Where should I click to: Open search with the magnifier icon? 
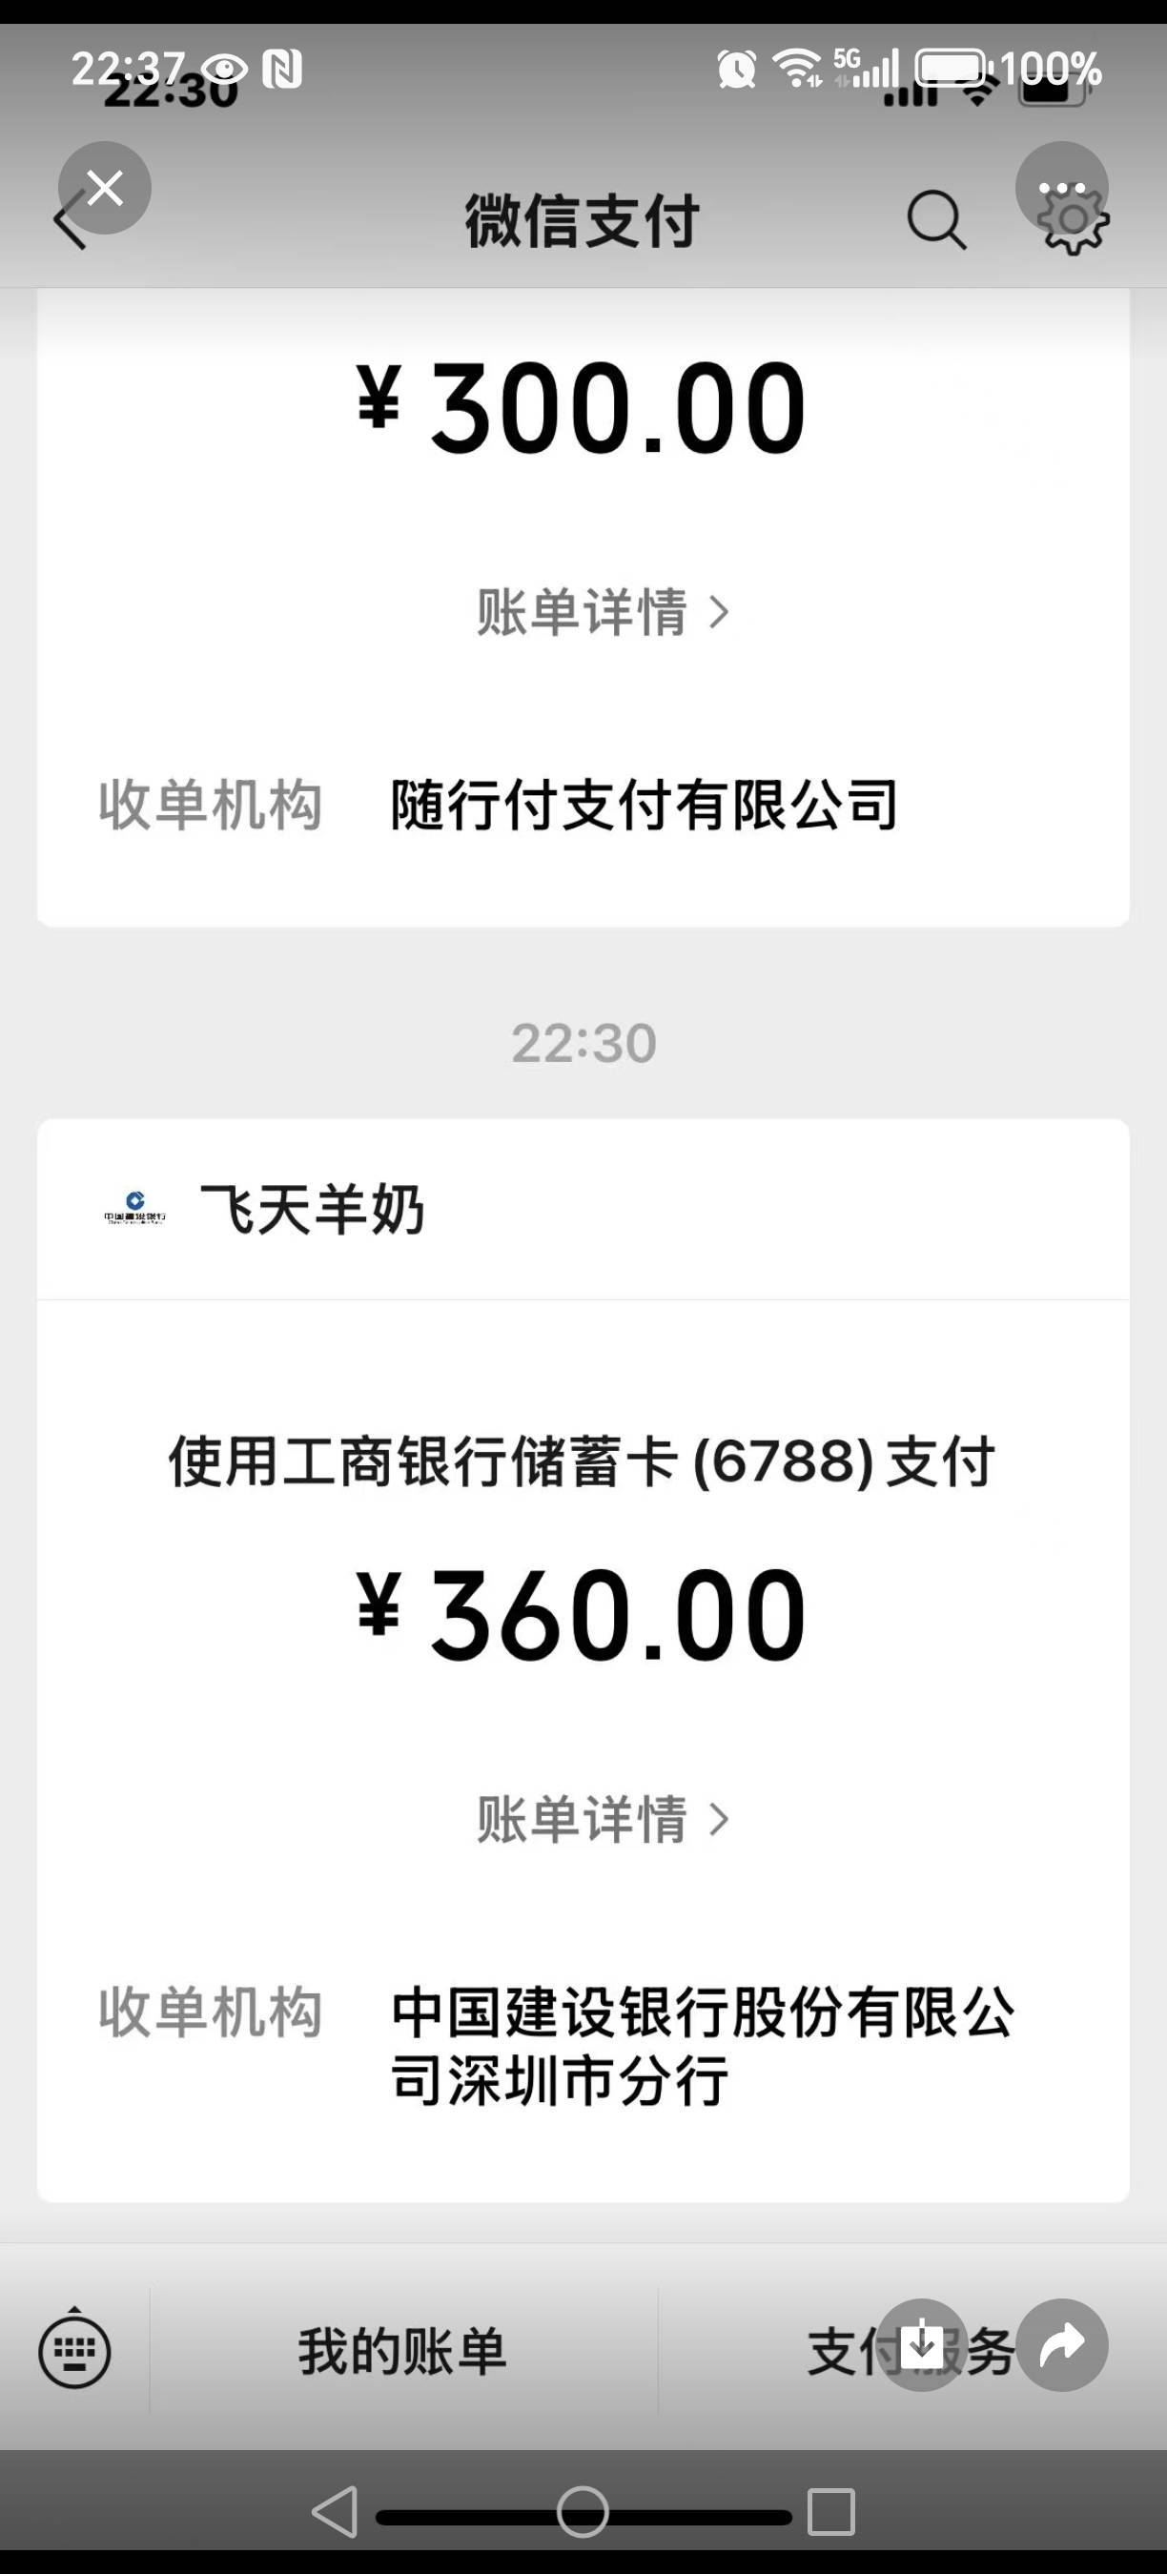coord(936,220)
